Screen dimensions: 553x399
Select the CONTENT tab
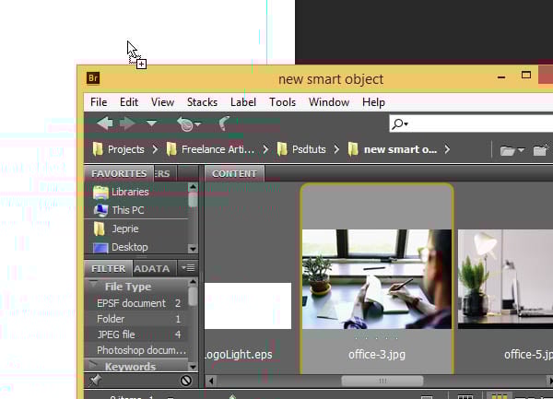pos(234,173)
